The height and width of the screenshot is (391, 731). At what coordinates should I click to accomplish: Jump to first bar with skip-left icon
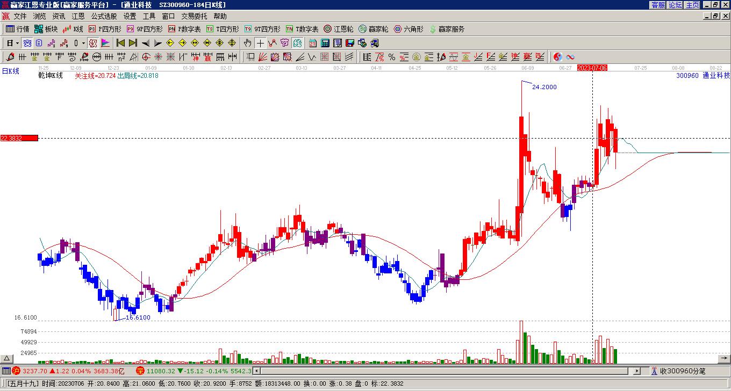tap(120, 43)
